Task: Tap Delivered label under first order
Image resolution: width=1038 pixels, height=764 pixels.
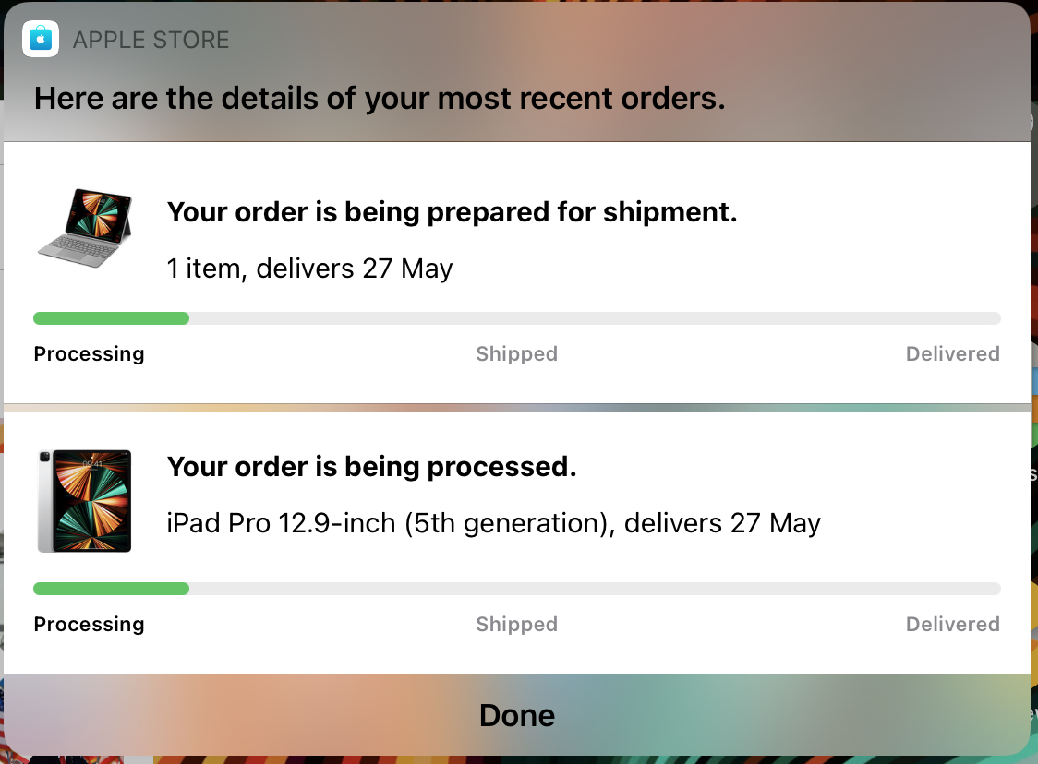Action: click(x=952, y=354)
